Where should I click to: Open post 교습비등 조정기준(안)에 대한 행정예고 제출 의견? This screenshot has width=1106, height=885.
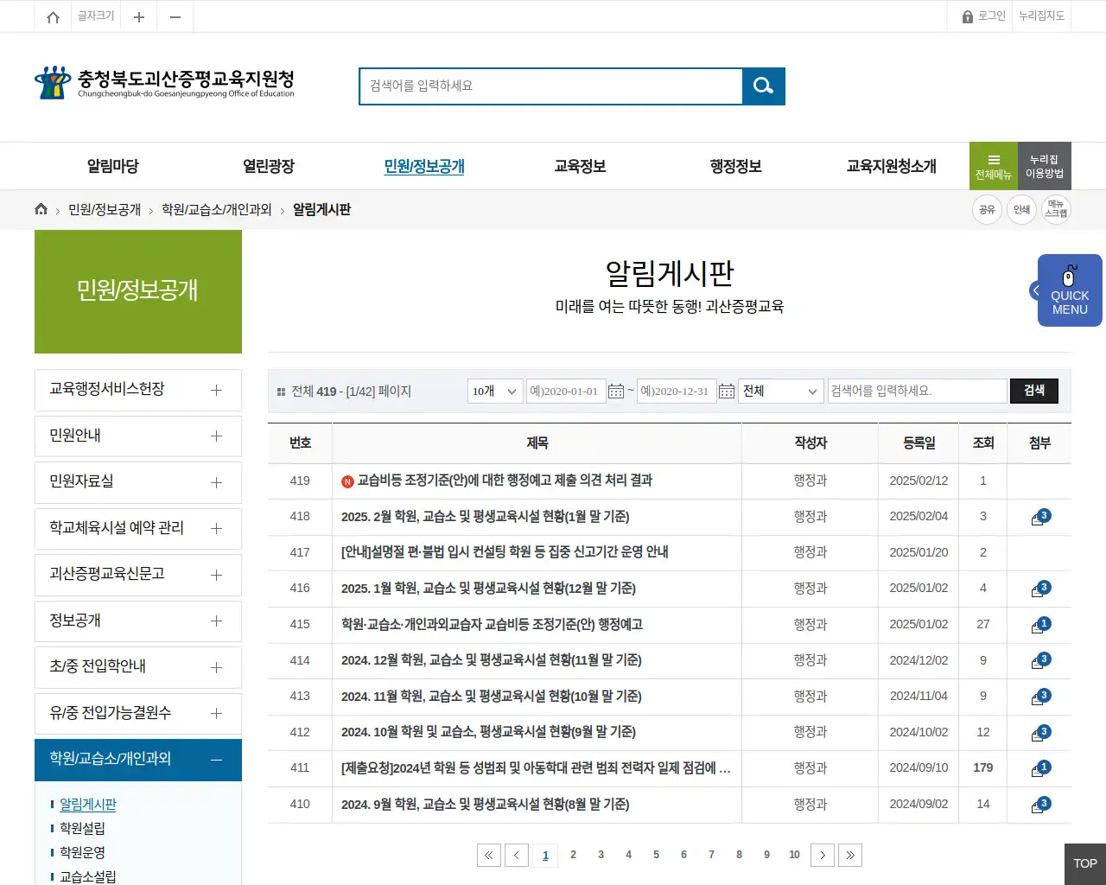(505, 481)
